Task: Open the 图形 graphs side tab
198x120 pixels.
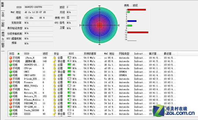Action: pyautogui.click(x=2, y=24)
